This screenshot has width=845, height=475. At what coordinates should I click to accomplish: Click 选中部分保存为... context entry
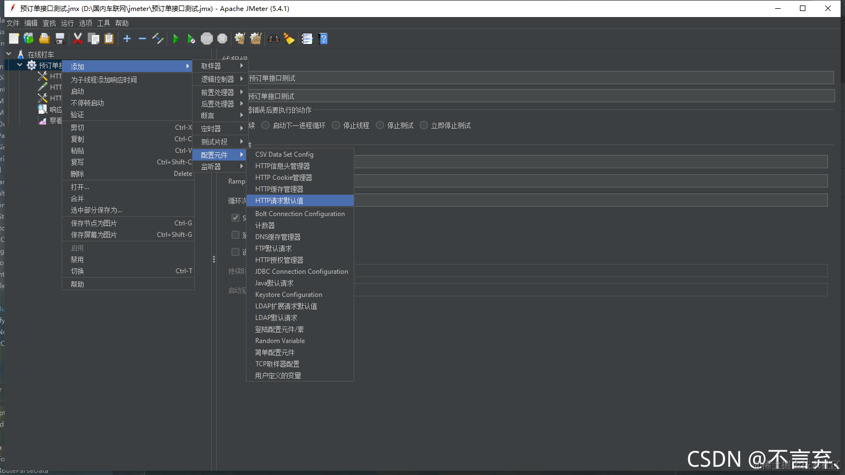[128, 210]
